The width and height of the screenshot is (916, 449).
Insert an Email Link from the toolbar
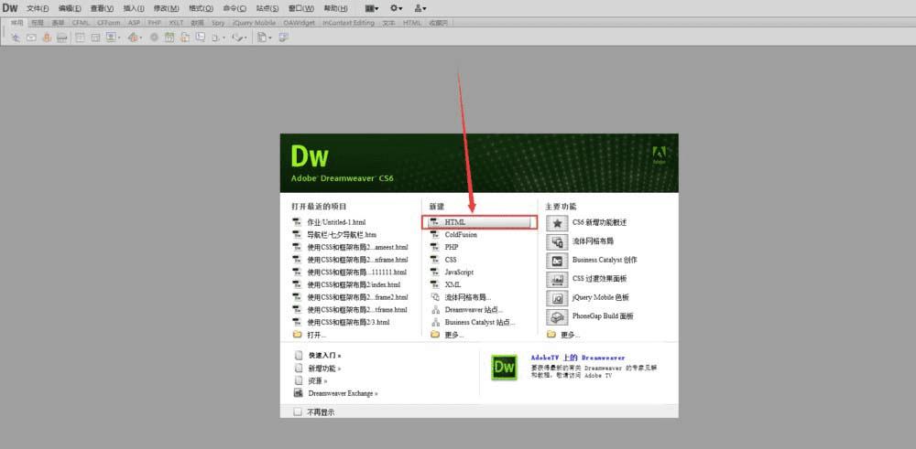click(x=31, y=37)
